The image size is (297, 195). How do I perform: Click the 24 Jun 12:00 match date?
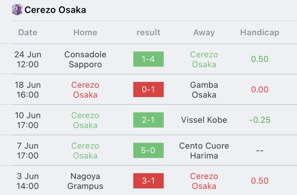coord(28,59)
